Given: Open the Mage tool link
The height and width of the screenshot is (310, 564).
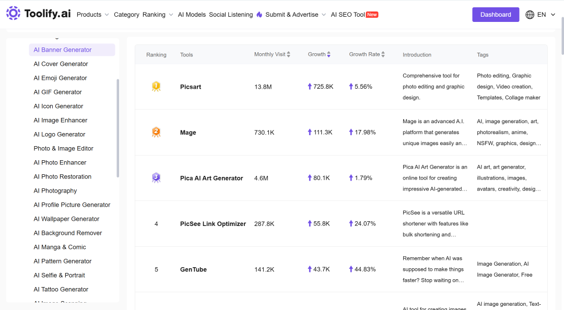Looking at the screenshot, I should pyautogui.click(x=188, y=133).
